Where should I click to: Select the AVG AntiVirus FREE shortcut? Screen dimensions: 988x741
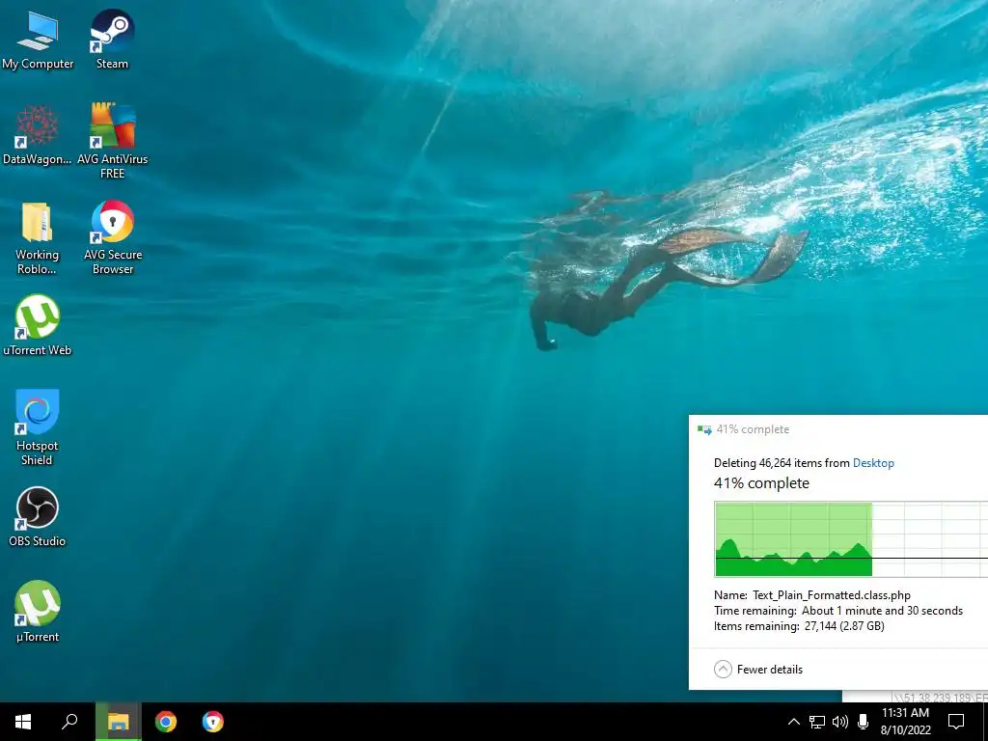(x=112, y=141)
